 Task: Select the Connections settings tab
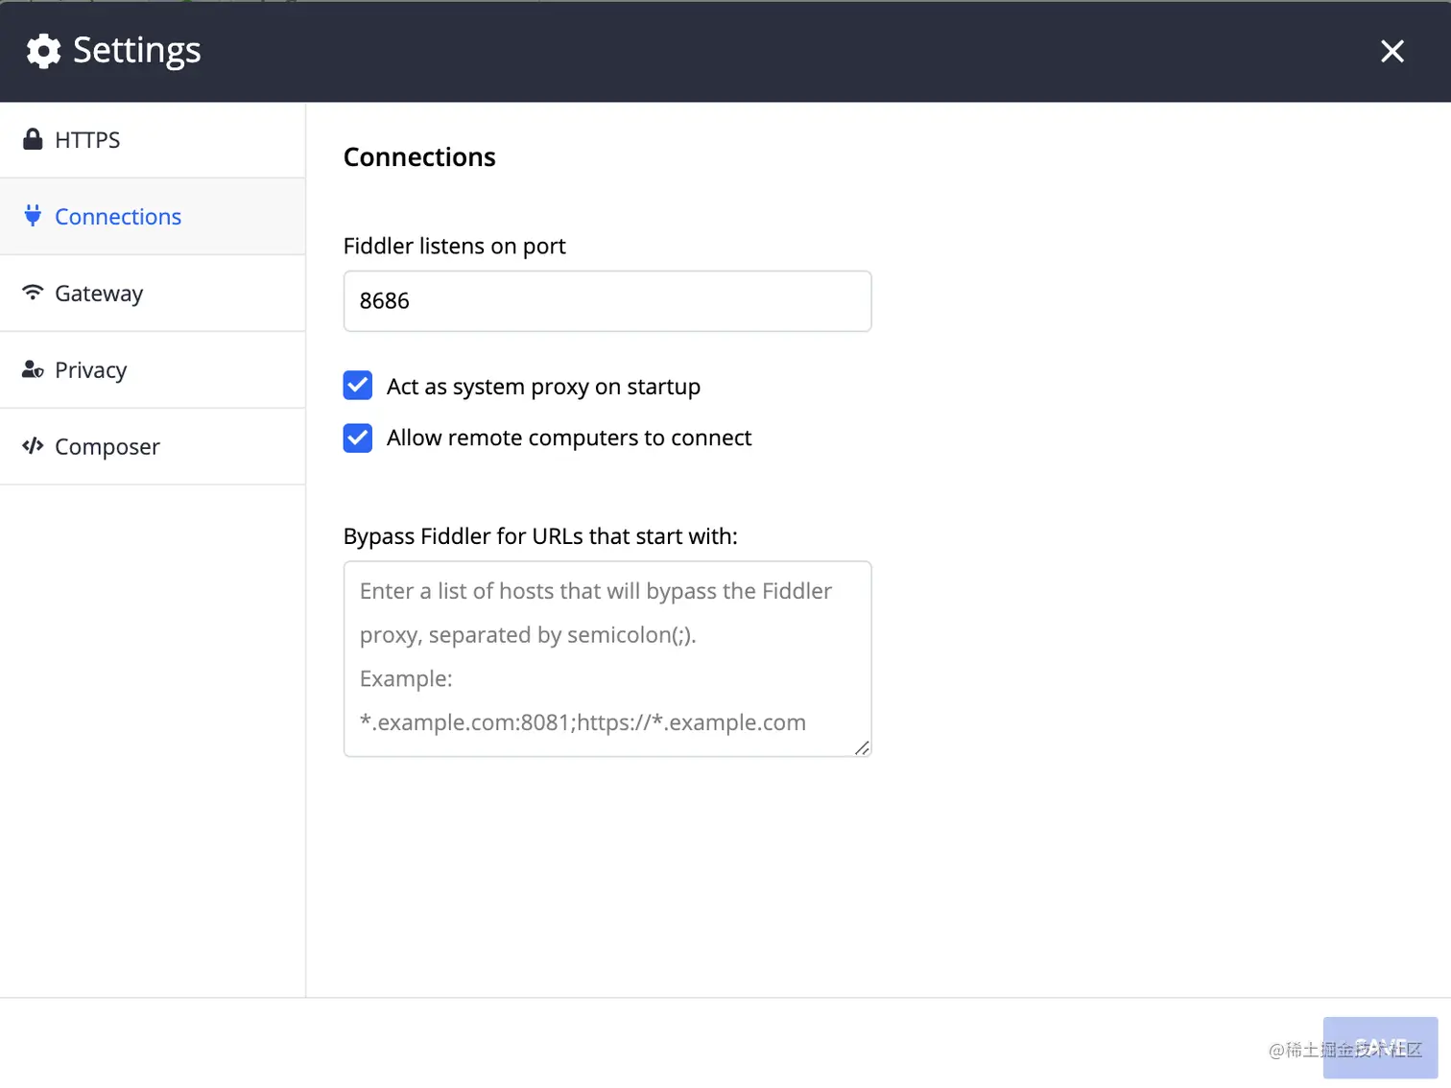point(118,217)
